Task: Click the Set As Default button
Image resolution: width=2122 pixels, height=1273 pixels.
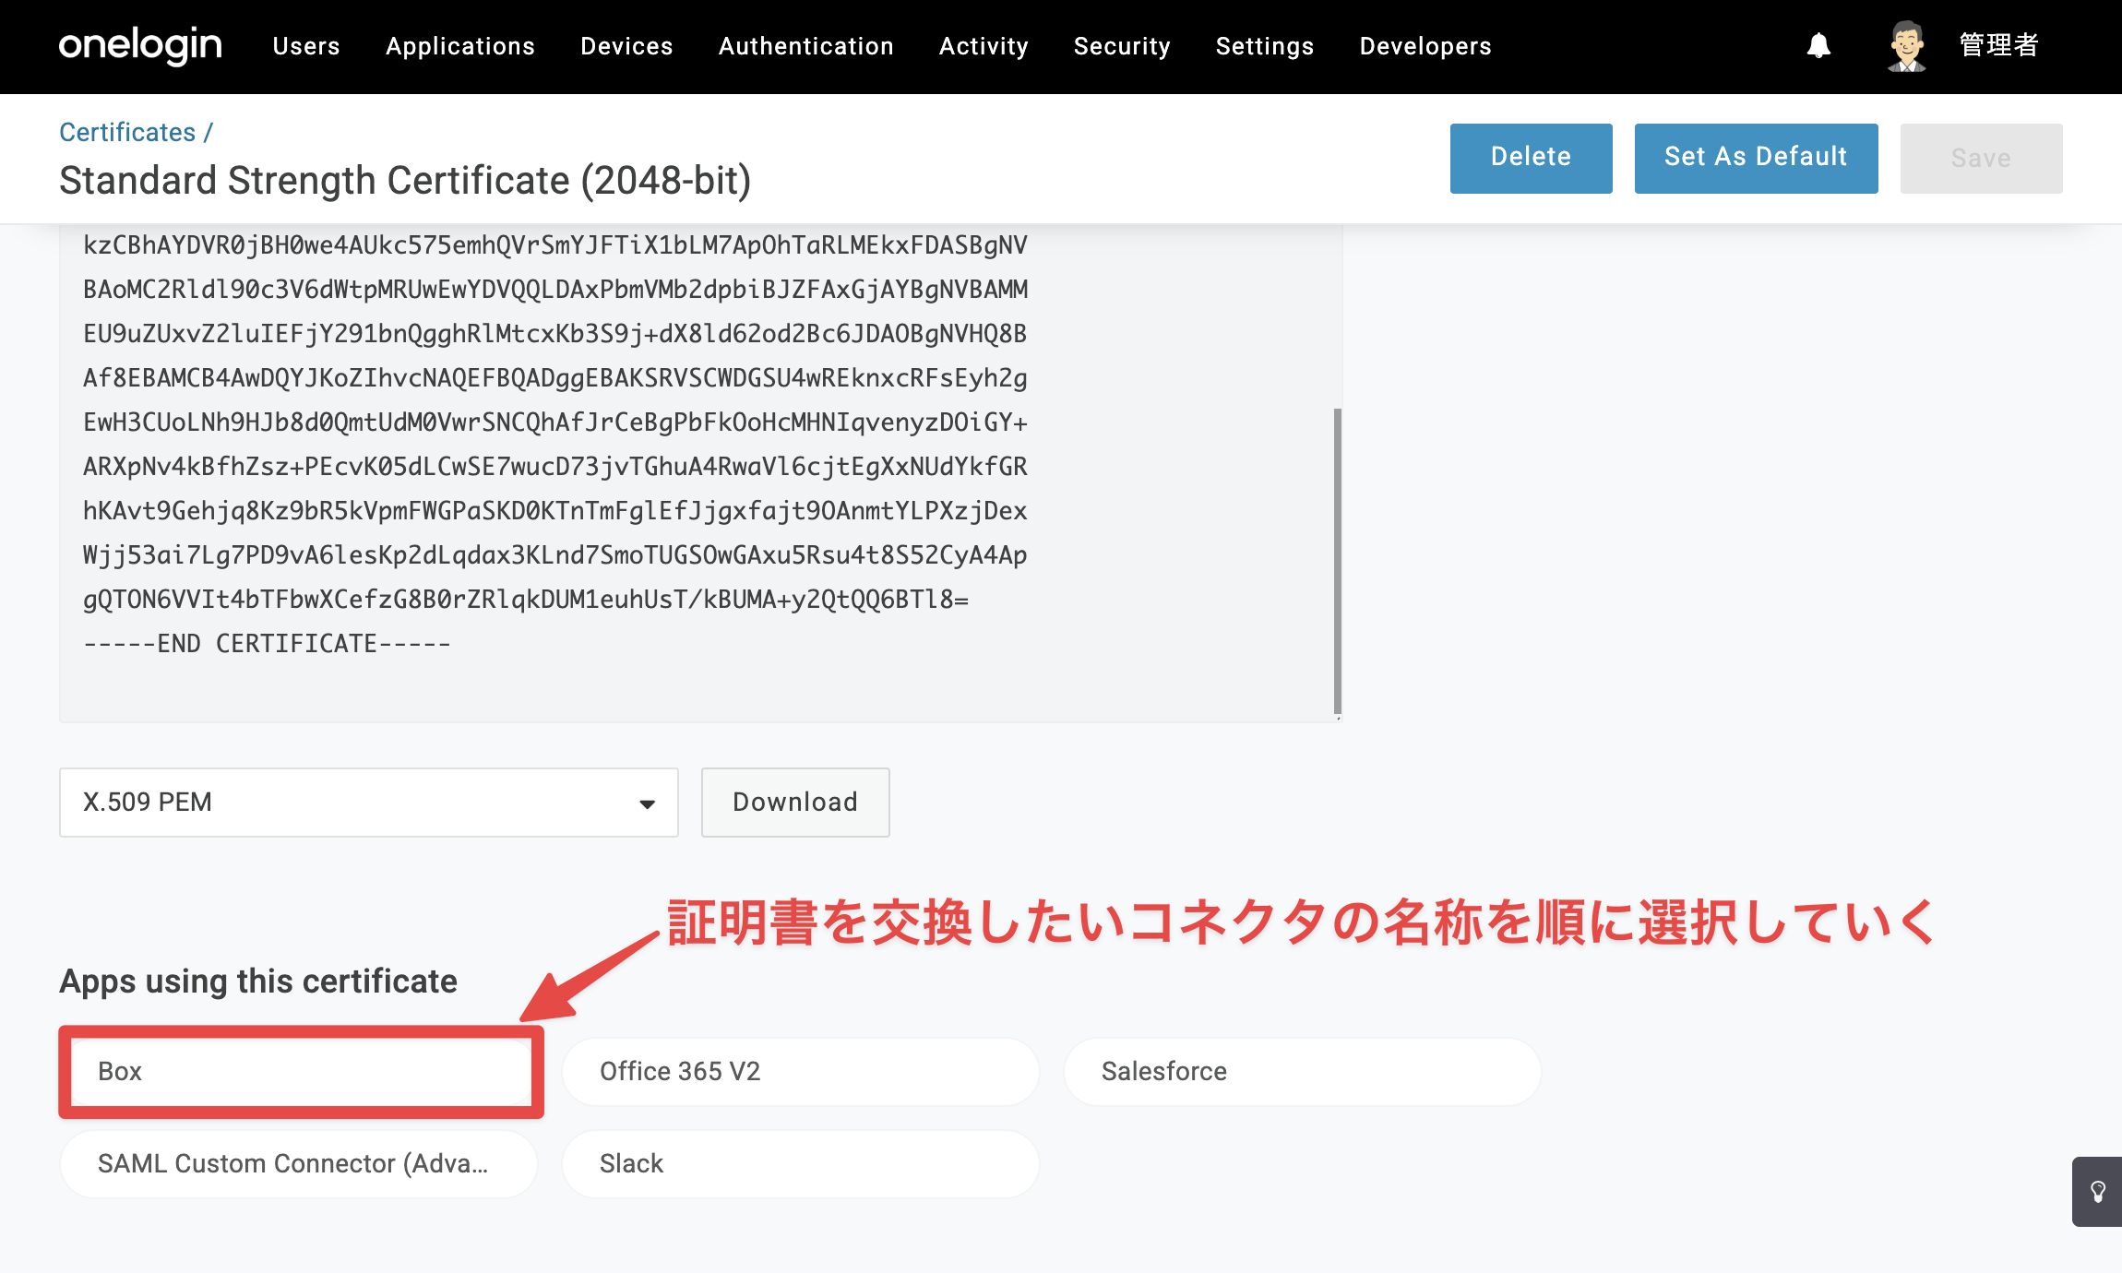Action: click(1756, 158)
